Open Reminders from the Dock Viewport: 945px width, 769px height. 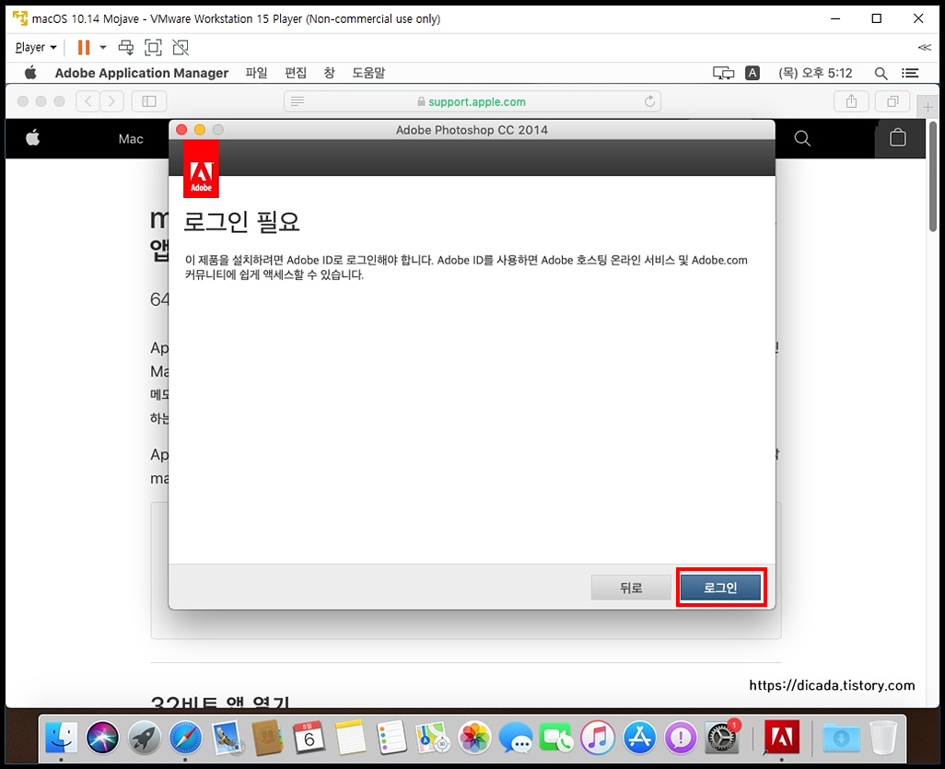(x=391, y=737)
